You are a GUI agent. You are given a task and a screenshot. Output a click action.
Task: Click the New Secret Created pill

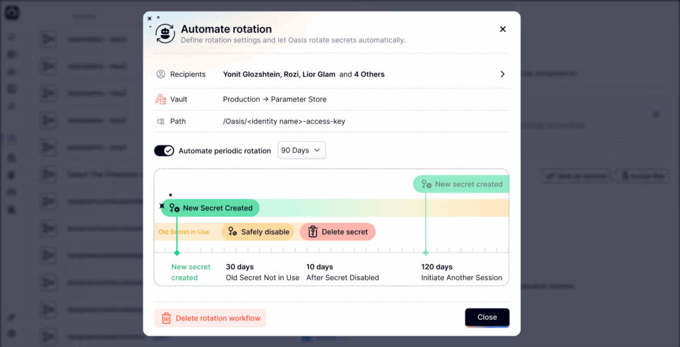210,208
